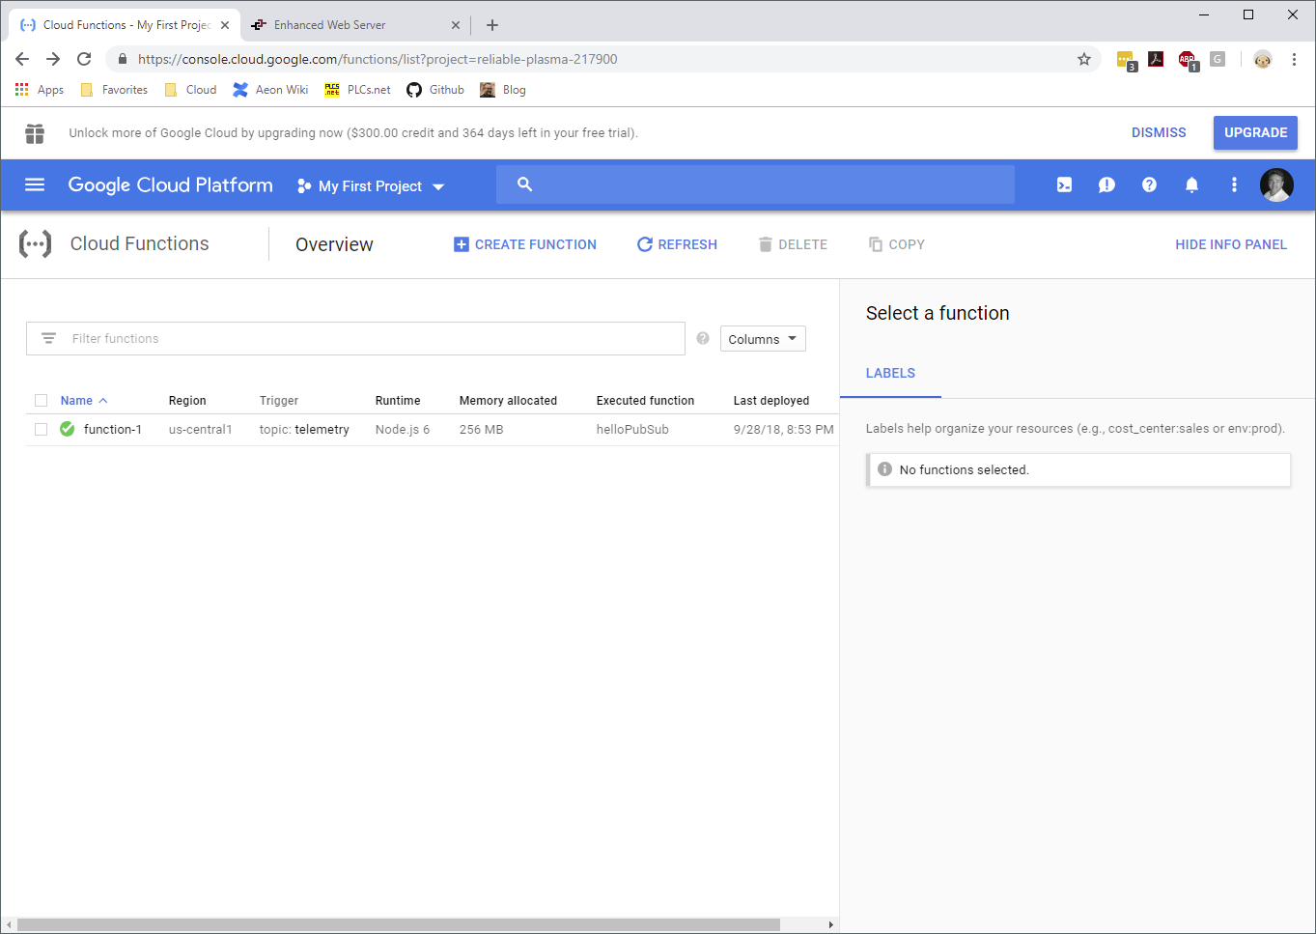Click the Filter functions input field
Viewport: 1316px width, 934px height.
(355, 338)
